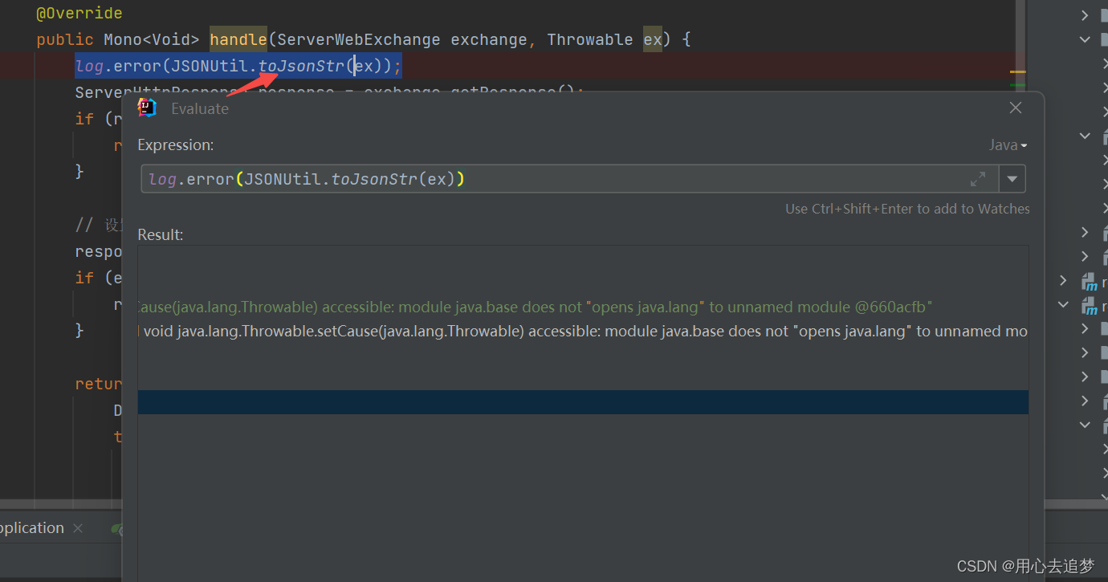Select the result row starting with void java.lang.Throwable.setCause

[583, 331]
